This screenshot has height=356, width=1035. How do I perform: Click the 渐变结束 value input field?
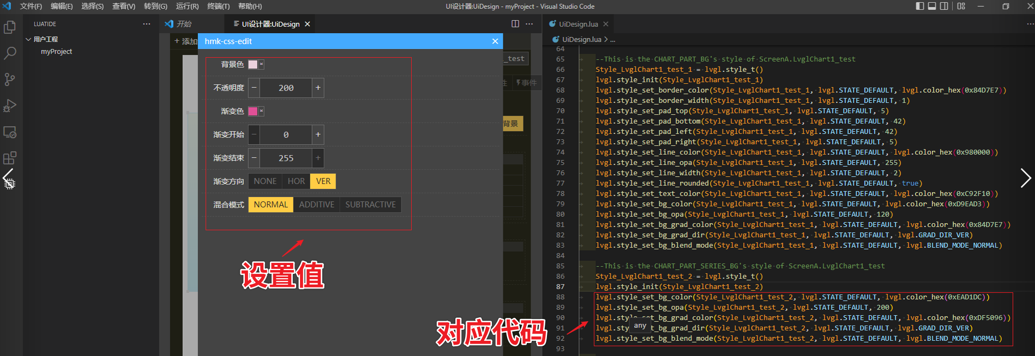[x=286, y=158]
